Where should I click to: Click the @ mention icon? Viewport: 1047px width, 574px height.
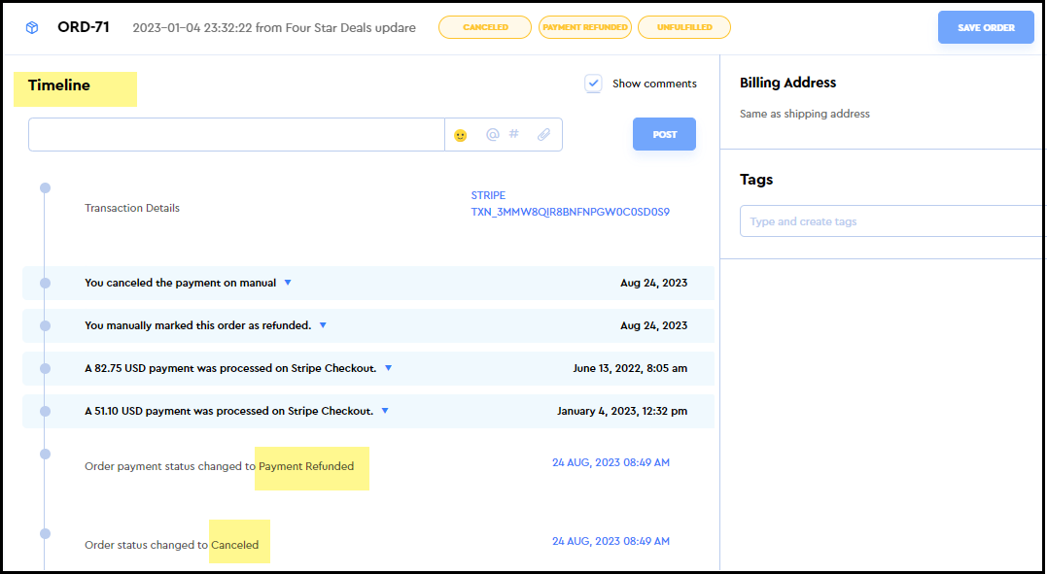[x=492, y=135]
